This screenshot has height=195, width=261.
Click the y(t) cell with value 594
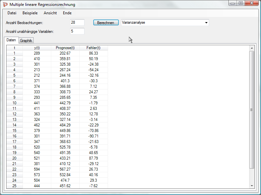pyautogui.click(x=37, y=169)
